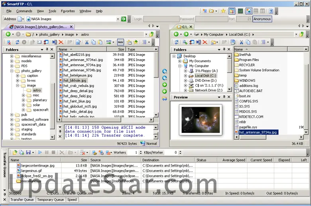The image size is (311, 206).
Task: Open the Commands menu
Action: [24, 11]
